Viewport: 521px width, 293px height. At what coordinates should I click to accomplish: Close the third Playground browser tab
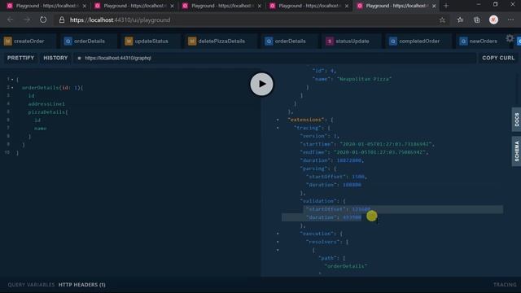pyautogui.click(x=260, y=6)
